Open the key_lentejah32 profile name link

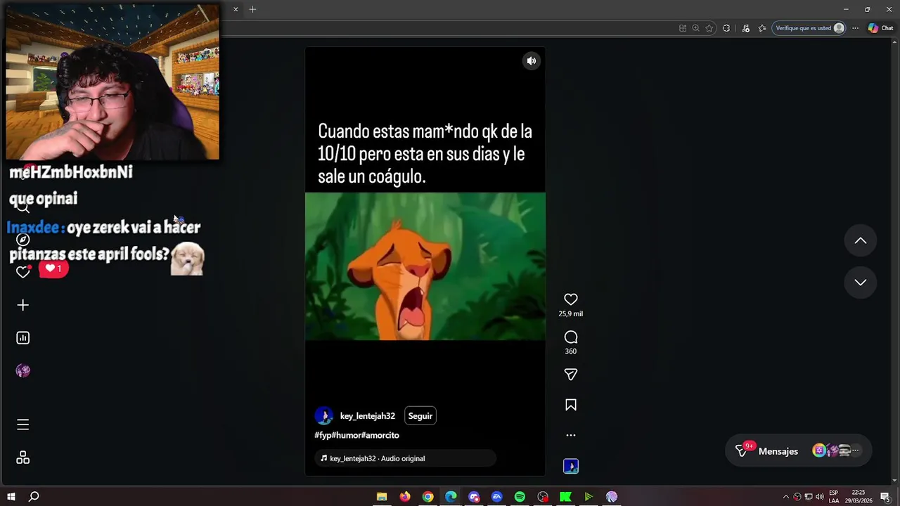368,416
